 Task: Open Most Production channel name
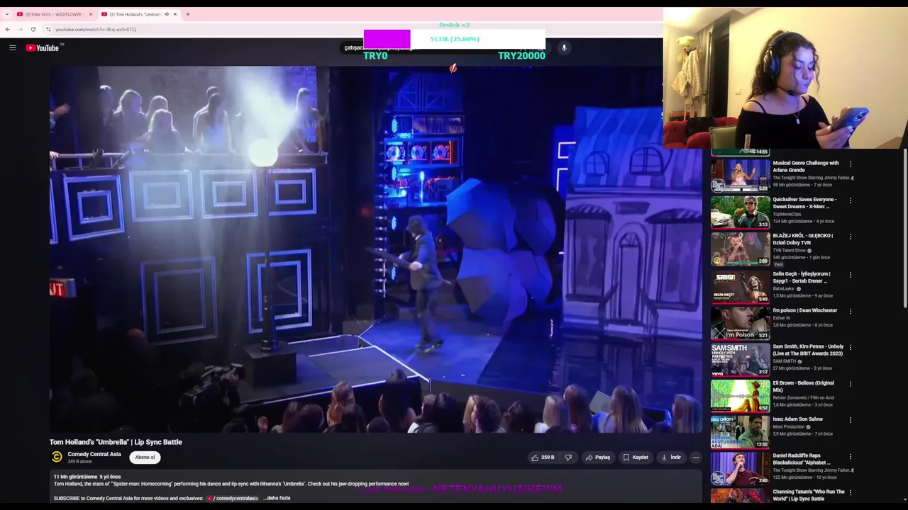(789, 426)
